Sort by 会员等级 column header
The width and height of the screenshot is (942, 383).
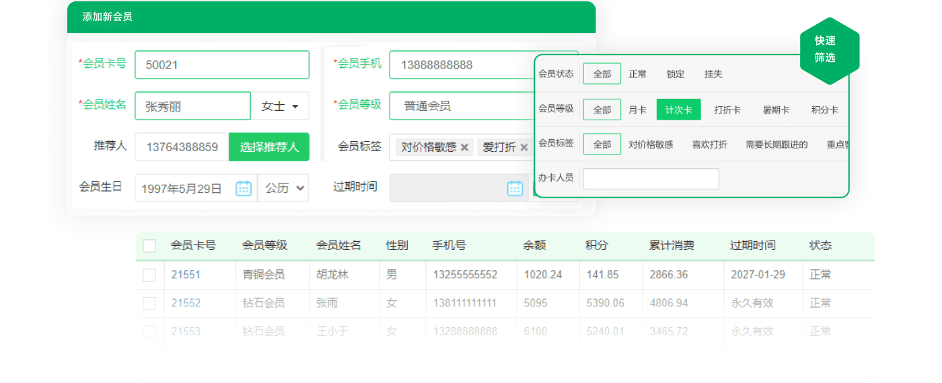pos(264,246)
